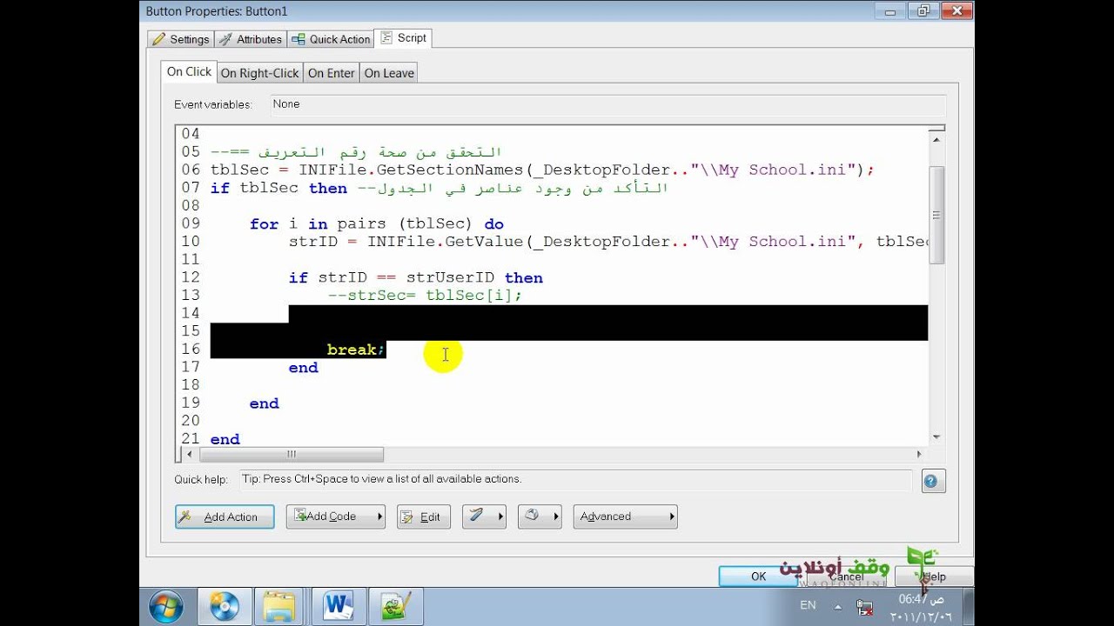Click the Help button
The height and width of the screenshot is (626, 1114).
coord(934,576)
